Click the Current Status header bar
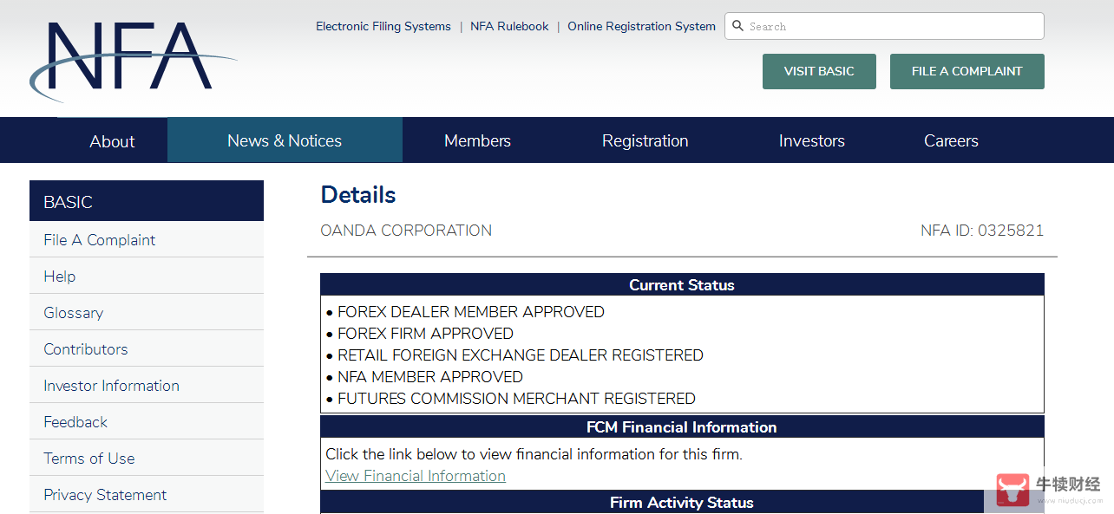The image size is (1114, 514). click(x=682, y=284)
